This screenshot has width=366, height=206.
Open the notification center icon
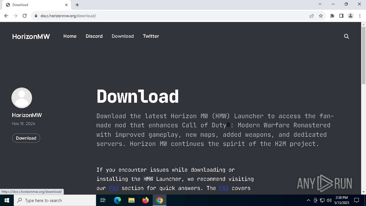[x=357, y=200]
